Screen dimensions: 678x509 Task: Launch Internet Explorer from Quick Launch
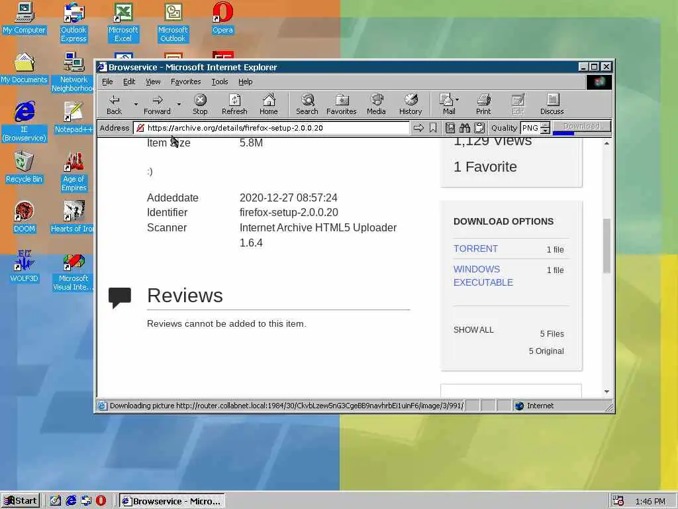click(71, 501)
